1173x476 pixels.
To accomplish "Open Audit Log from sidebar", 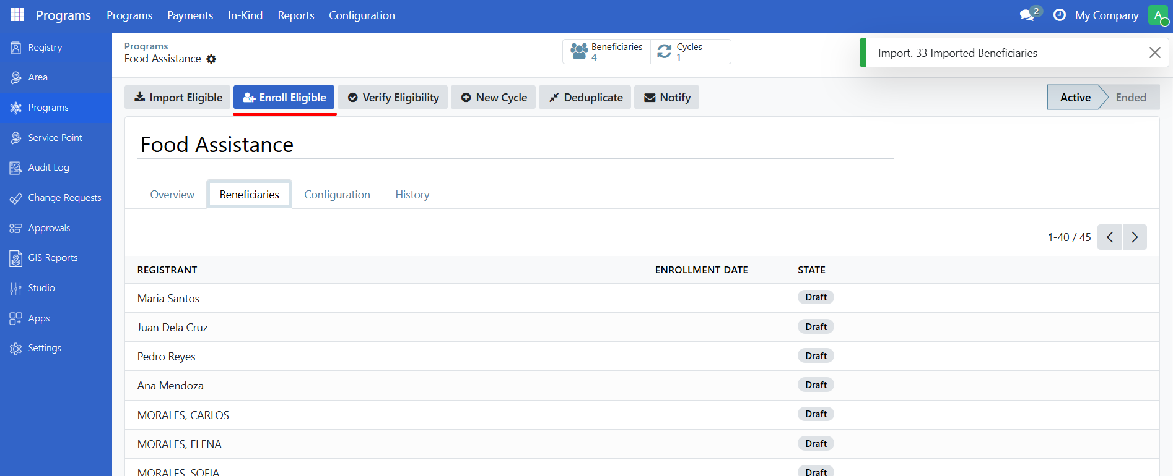I will pos(48,168).
